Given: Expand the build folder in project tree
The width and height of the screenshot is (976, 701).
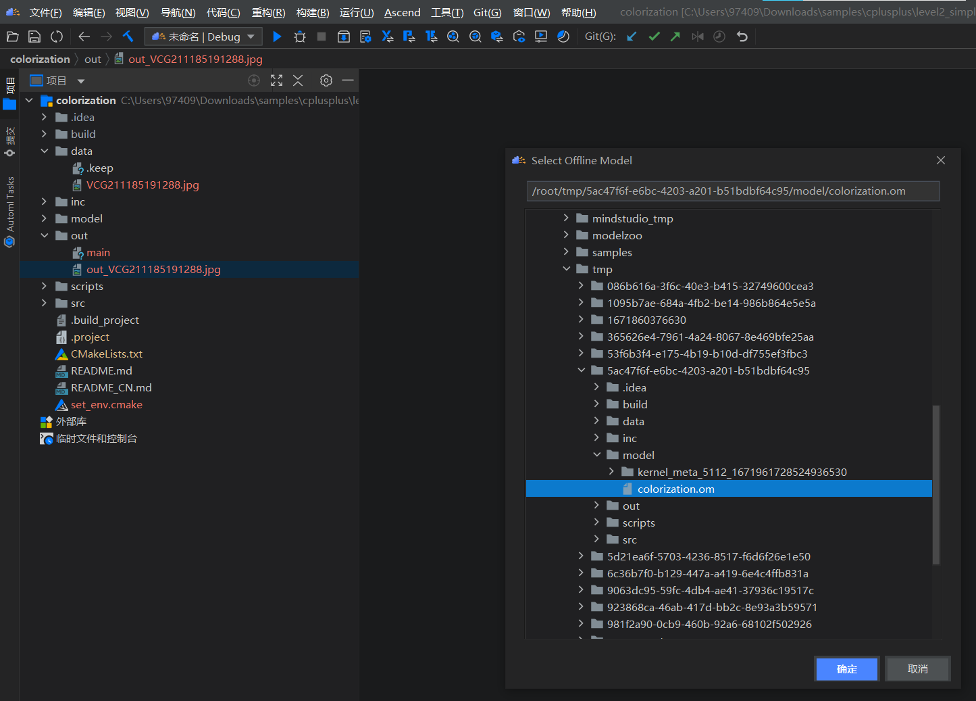Looking at the screenshot, I should (x=44, y=134).
